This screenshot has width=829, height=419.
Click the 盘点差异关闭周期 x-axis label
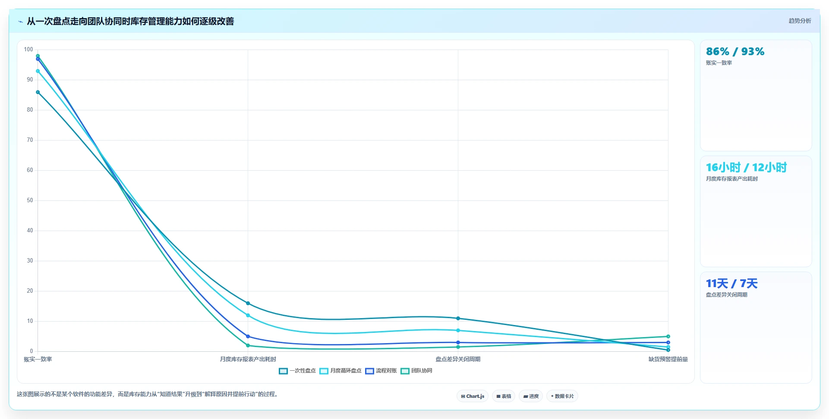pos(458,359)
